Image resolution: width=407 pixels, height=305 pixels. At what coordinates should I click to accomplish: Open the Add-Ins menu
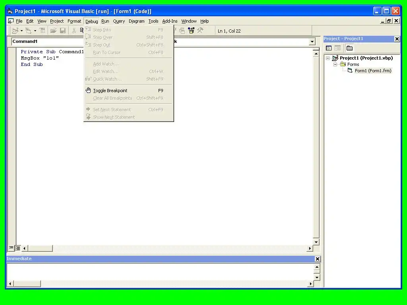point(170,21)
